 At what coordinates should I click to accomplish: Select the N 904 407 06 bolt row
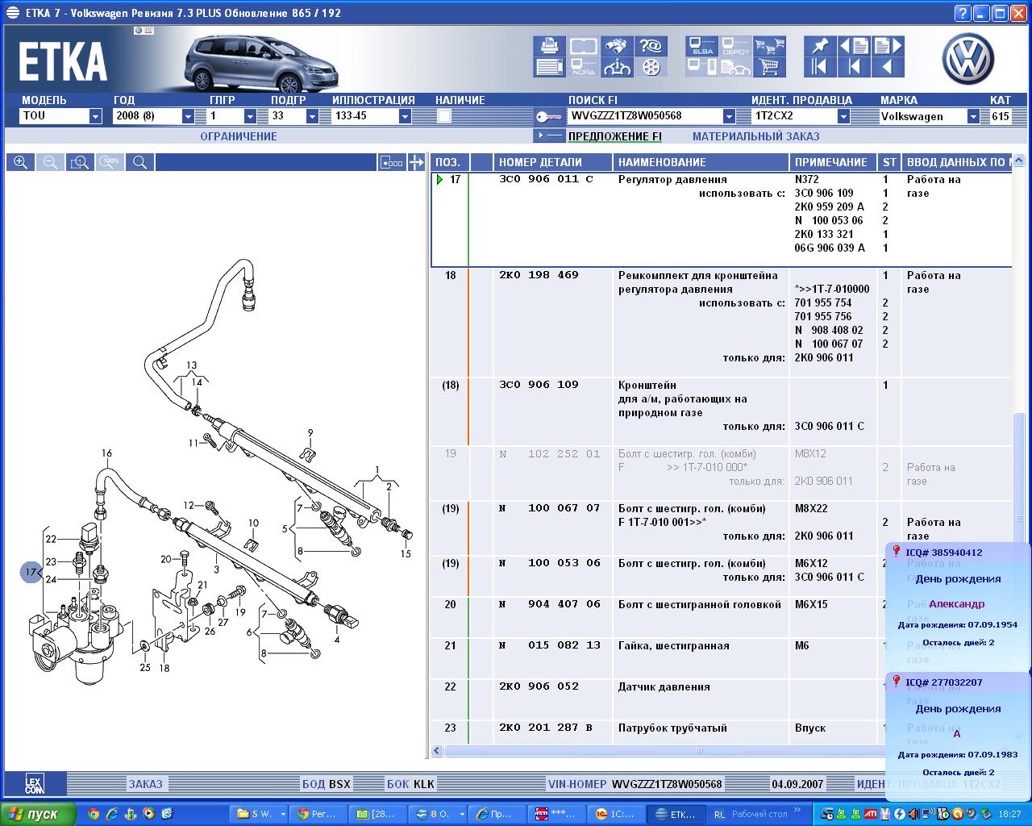(x=658, y=617)
